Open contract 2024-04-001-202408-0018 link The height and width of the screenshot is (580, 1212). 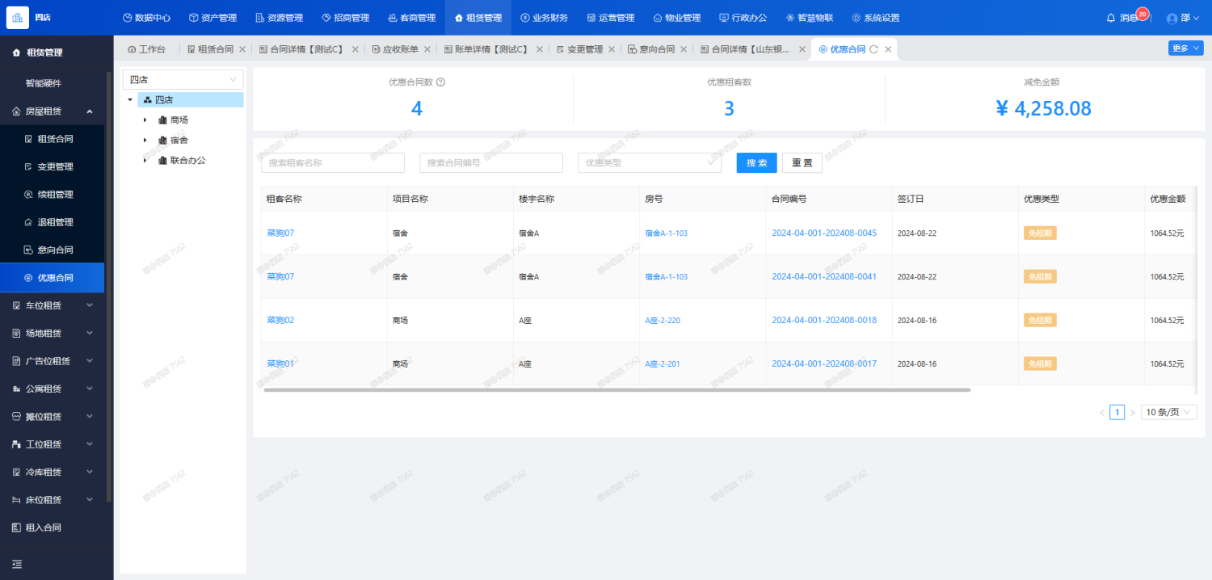[x=824, y=320]
